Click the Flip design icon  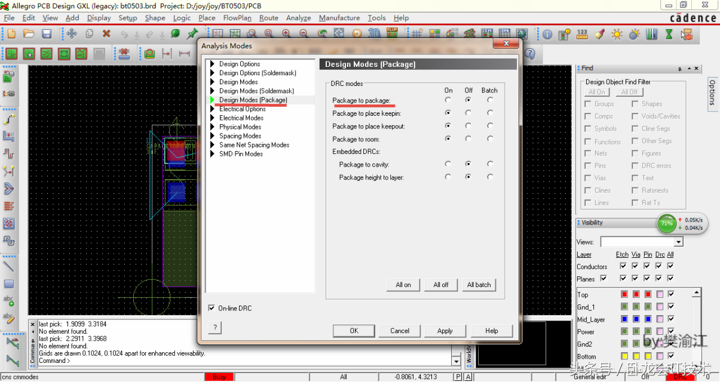click(393, 33)
